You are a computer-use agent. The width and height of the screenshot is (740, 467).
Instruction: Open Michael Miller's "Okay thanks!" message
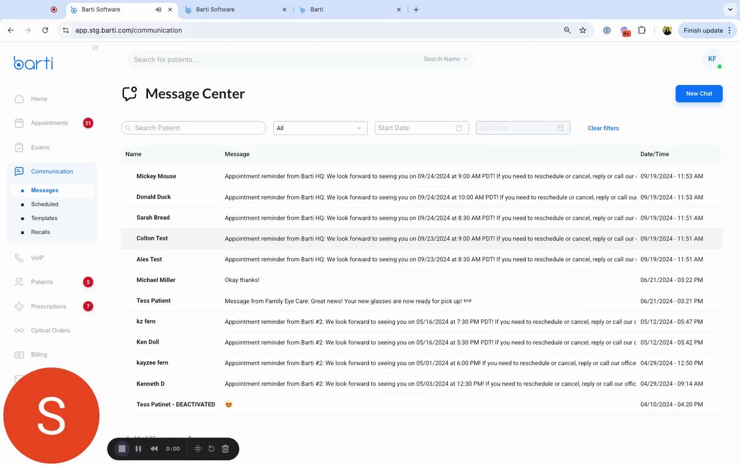[421, 280]
